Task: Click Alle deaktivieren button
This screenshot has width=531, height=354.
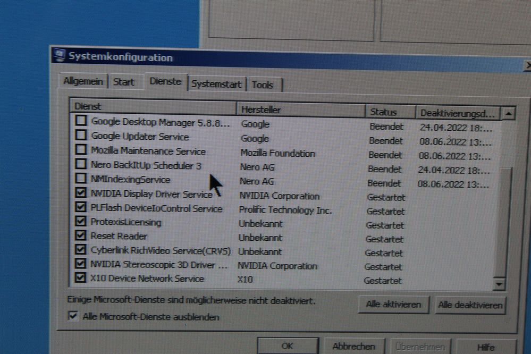Action: 470,305
